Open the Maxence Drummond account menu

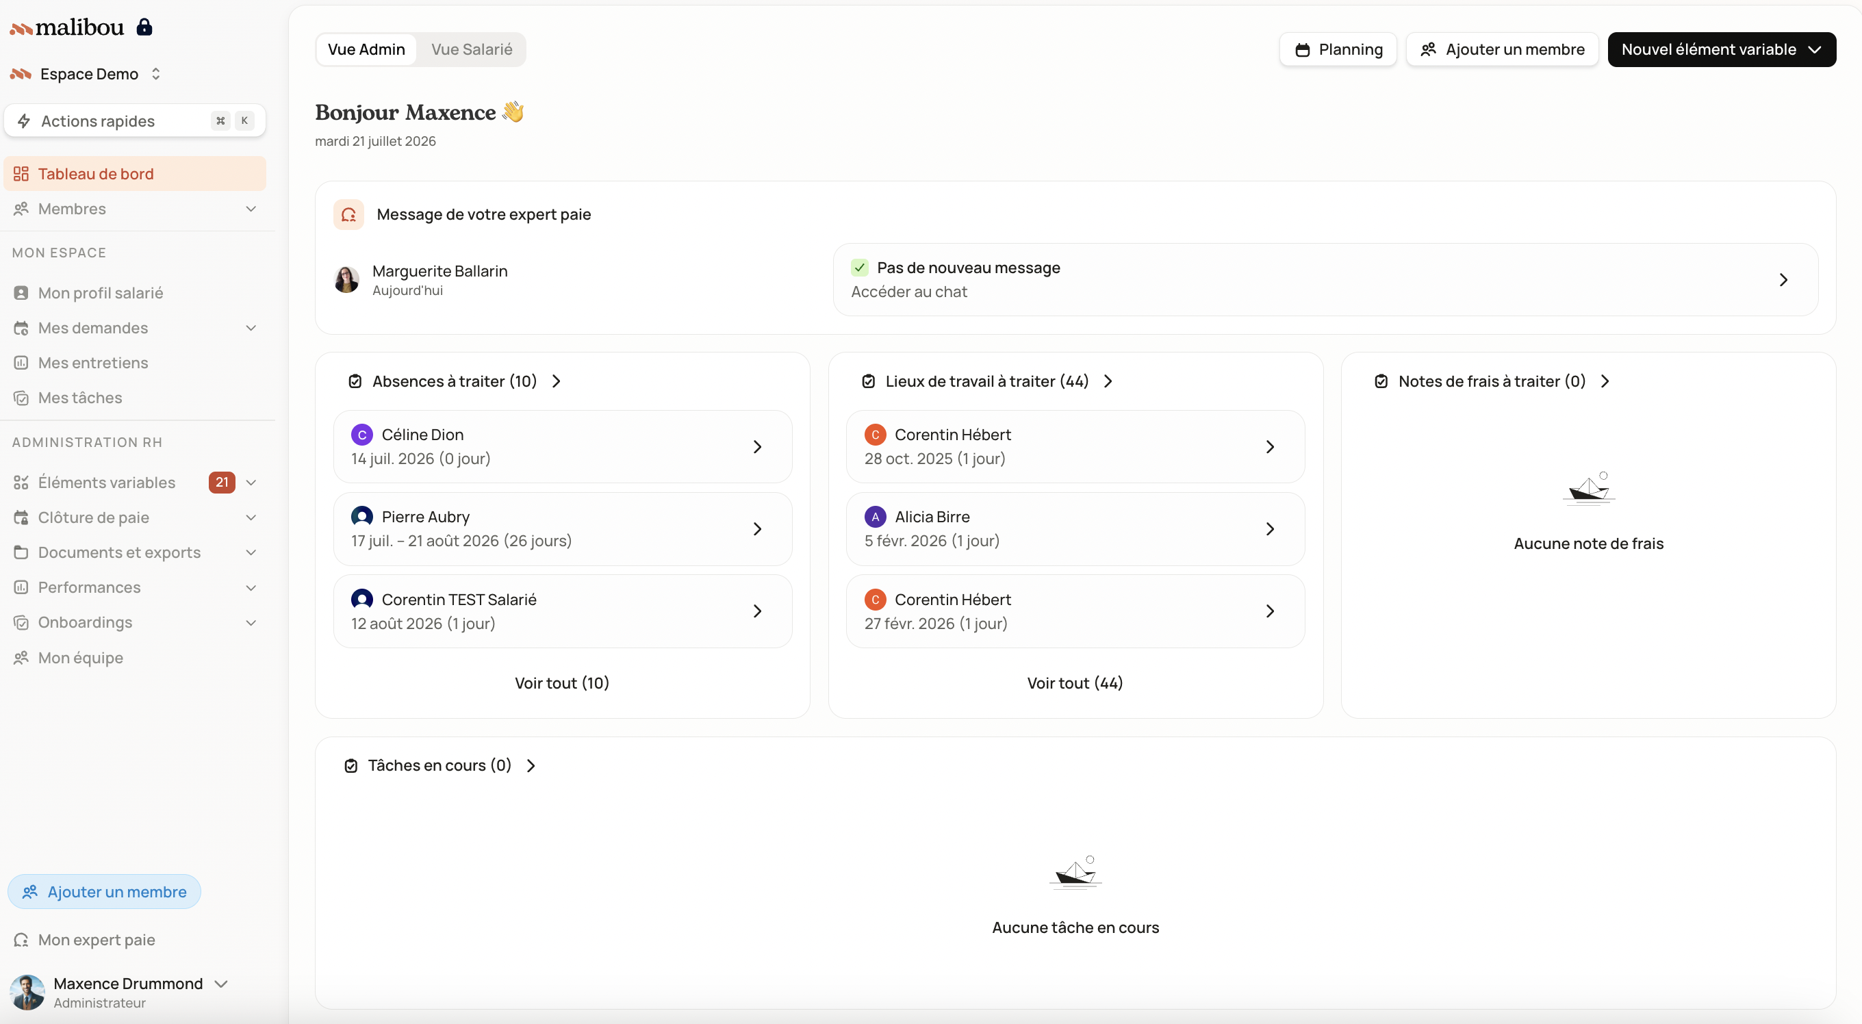pos(120,993)
